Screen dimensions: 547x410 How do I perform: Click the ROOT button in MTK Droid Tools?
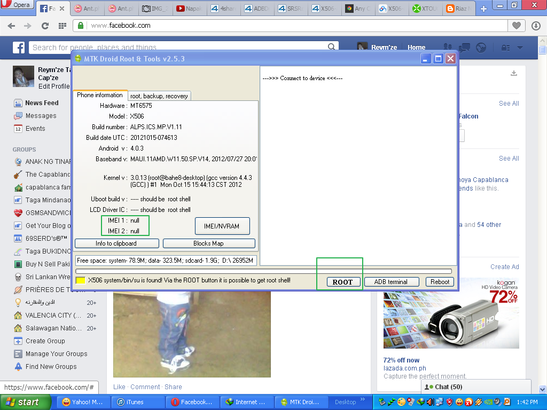click(342, 282)
